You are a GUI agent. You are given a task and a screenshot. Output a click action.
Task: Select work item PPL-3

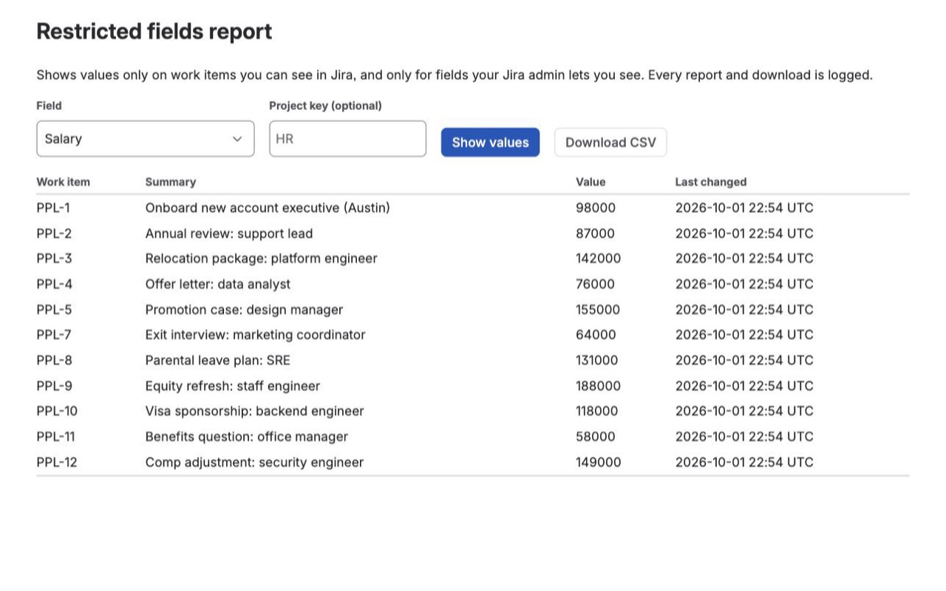click(x=55, y=259)
